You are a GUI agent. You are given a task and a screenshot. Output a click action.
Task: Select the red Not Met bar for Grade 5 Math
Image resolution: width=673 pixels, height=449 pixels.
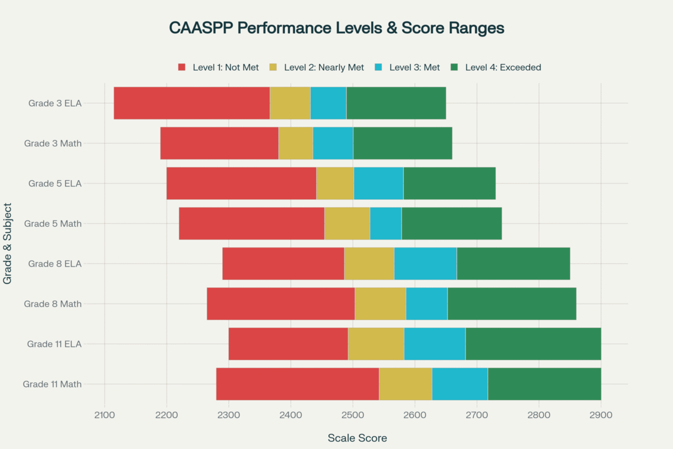point(252,223)
